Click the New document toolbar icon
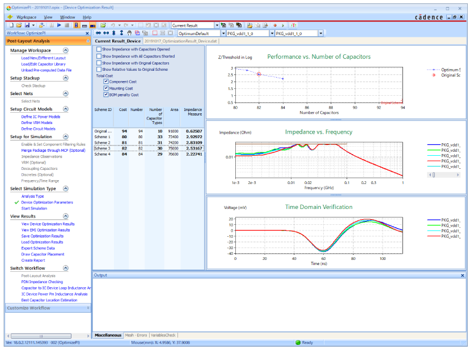 (11, 25)
